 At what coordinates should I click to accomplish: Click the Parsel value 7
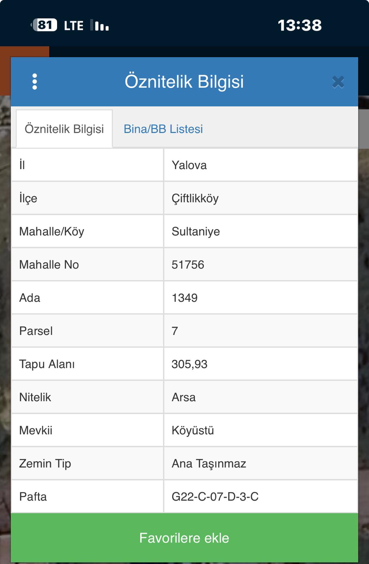tap(175, 331)
